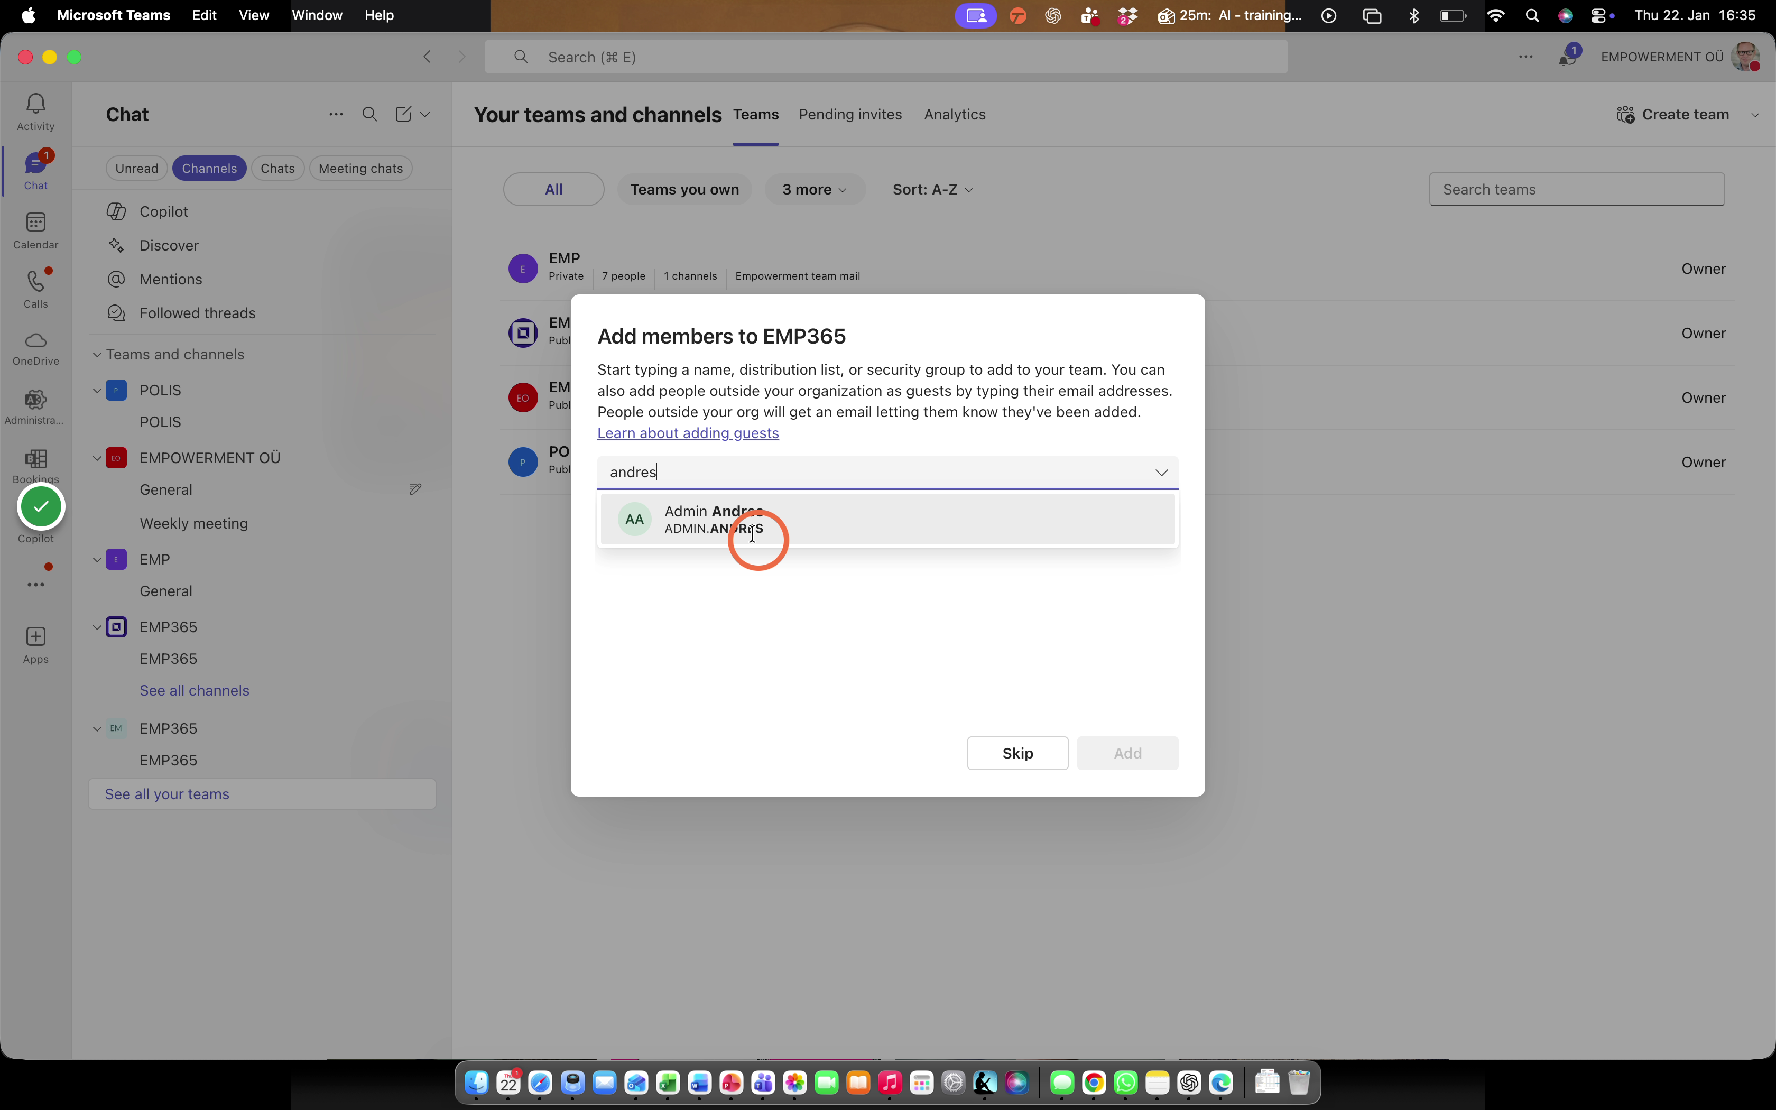The image size is (1776, 1110).
Task: Click See all channels link
Action: tap(195, 691)
